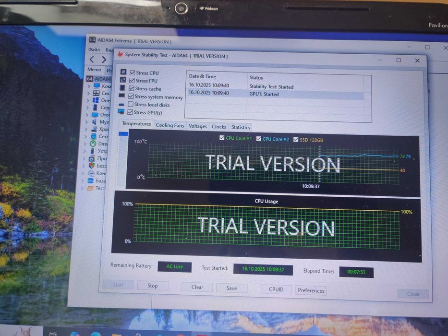Click the speaker icon beside Мул

94,122
